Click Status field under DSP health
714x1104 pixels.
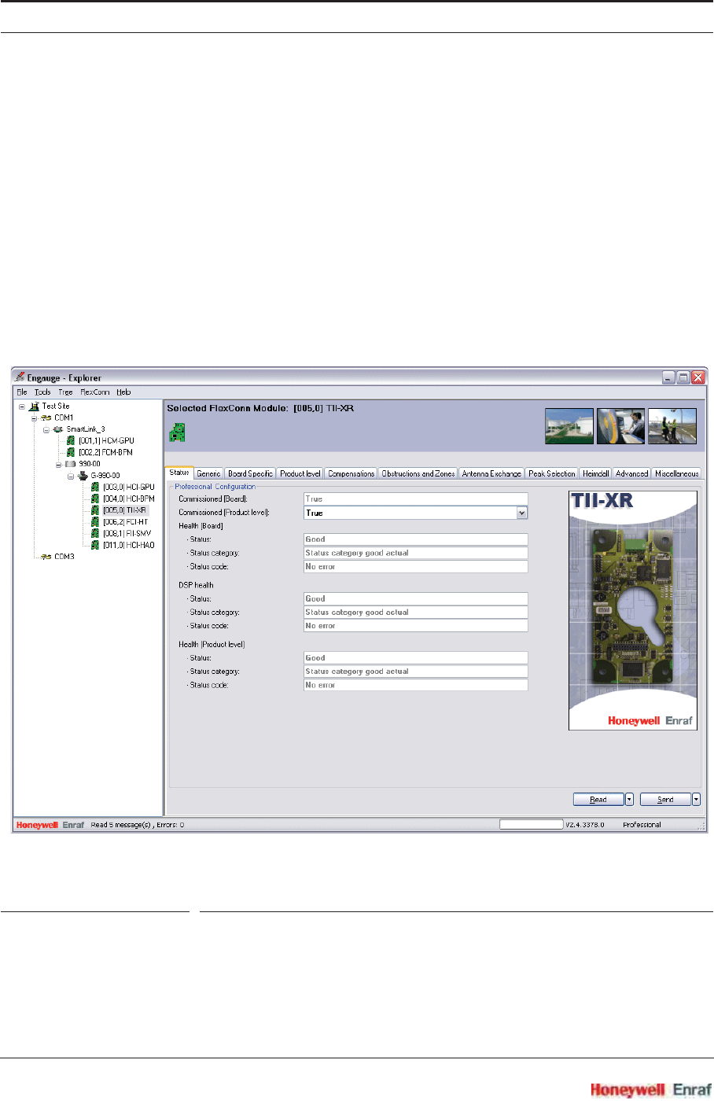416,598
